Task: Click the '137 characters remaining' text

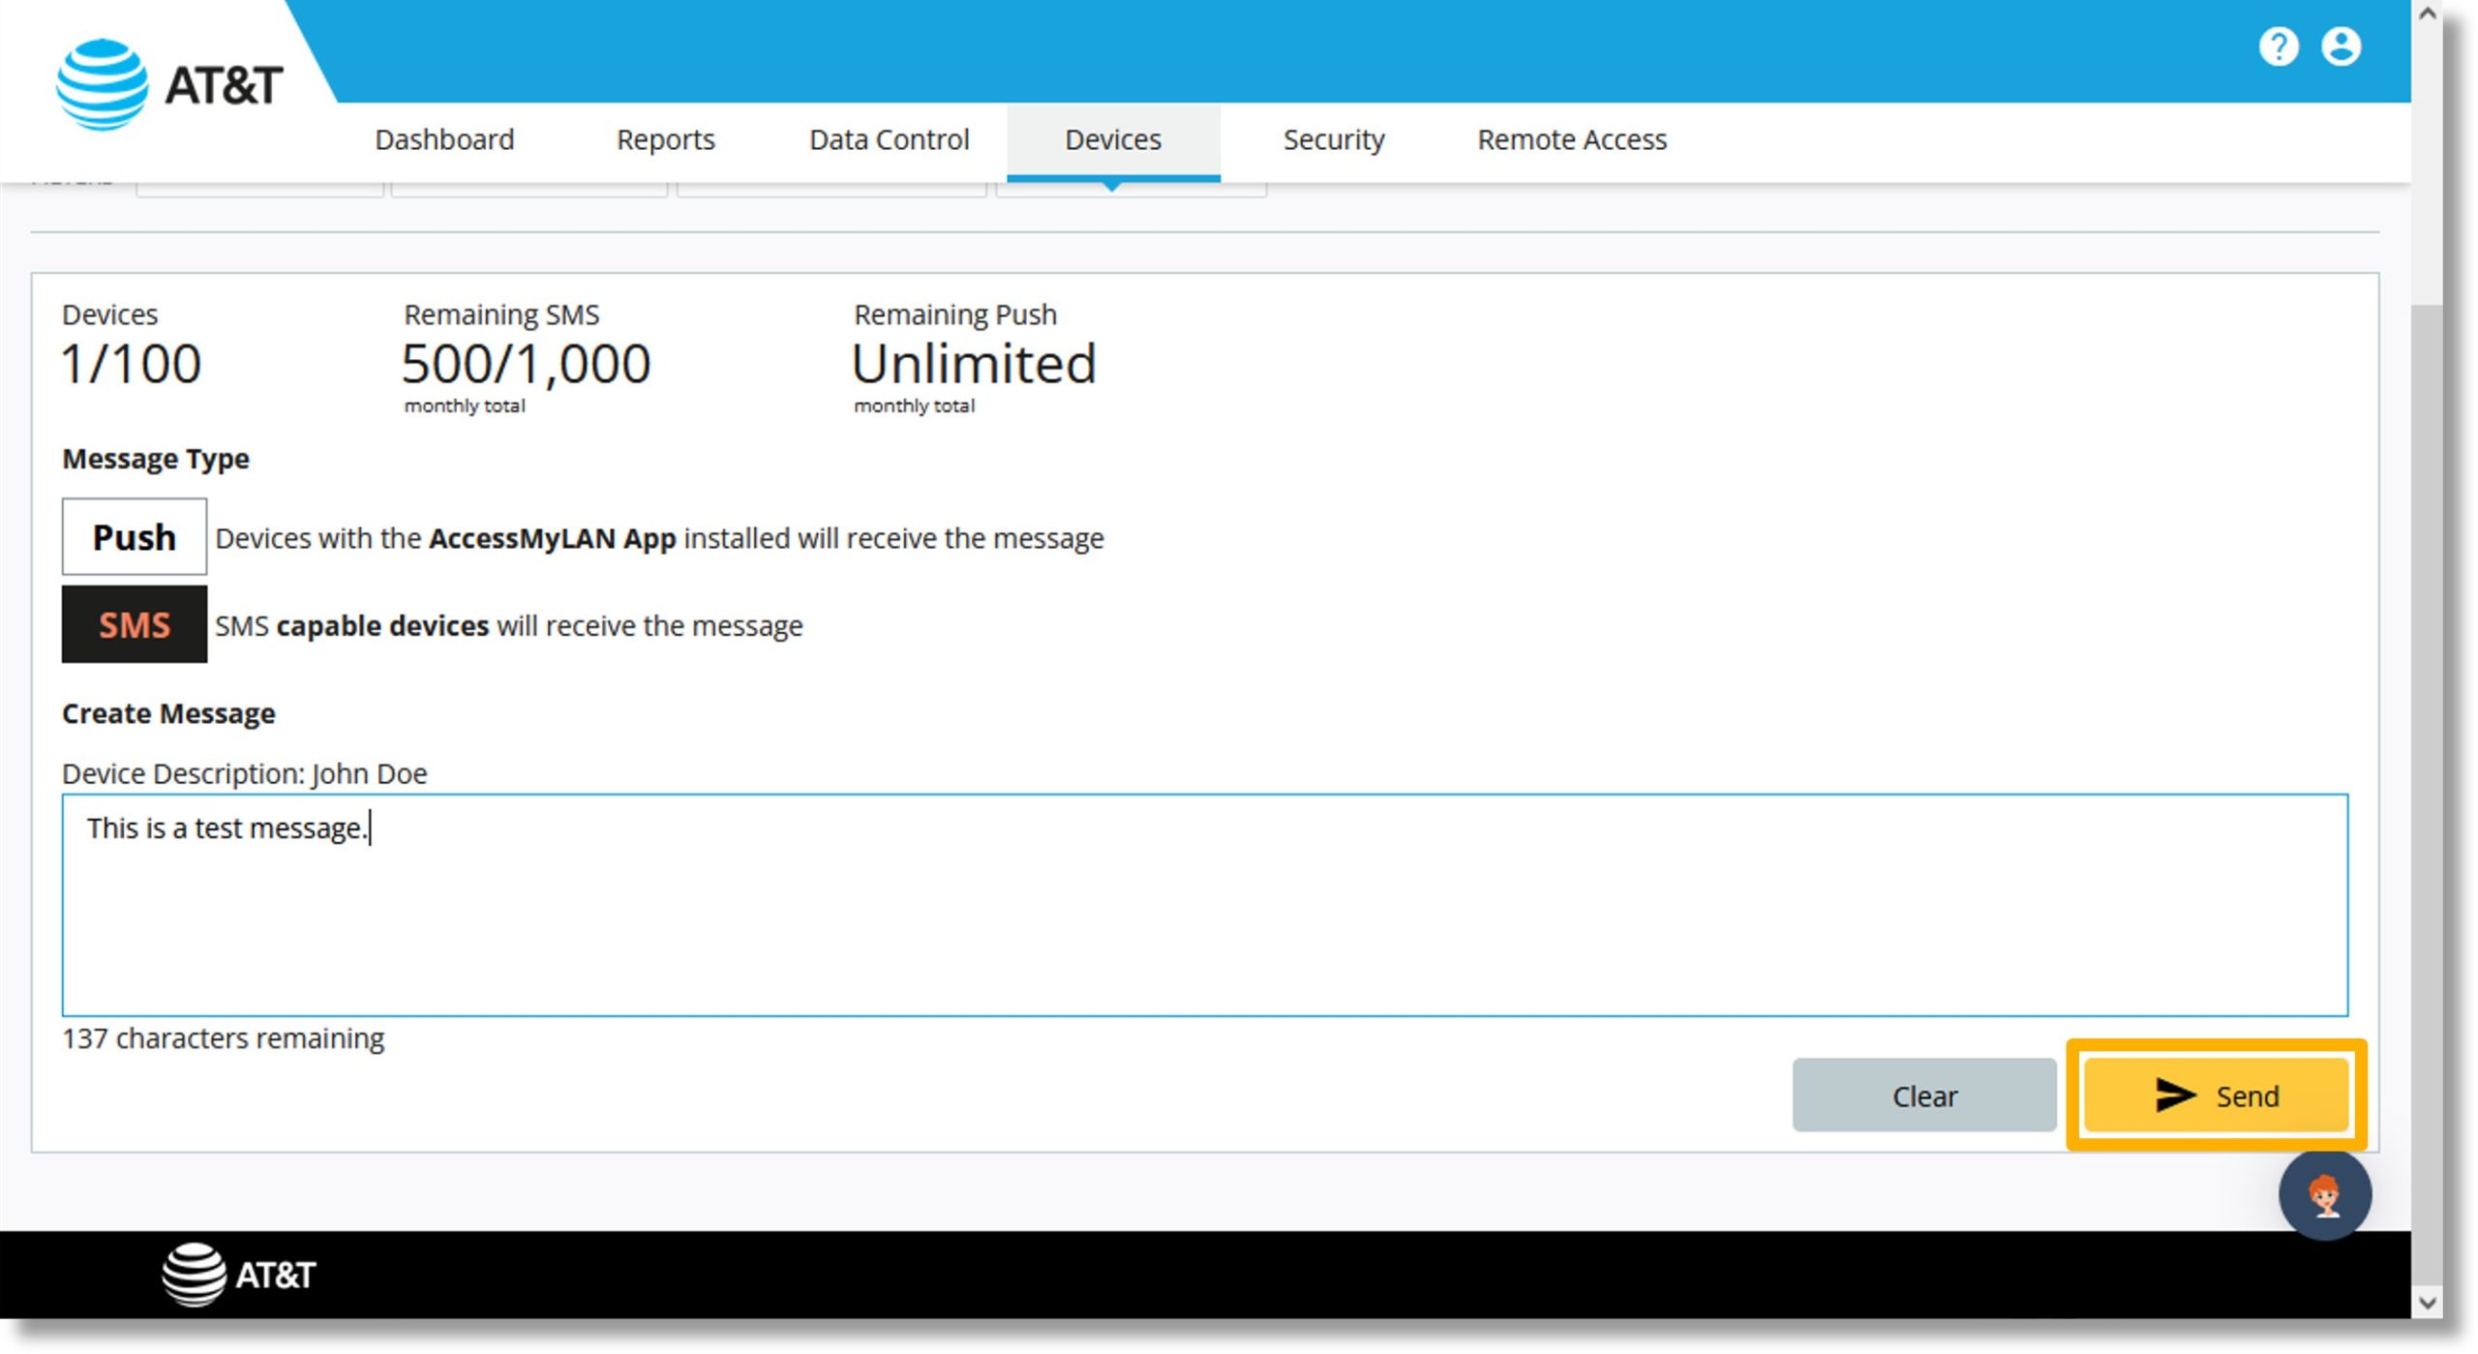Action: (224, 1038)
